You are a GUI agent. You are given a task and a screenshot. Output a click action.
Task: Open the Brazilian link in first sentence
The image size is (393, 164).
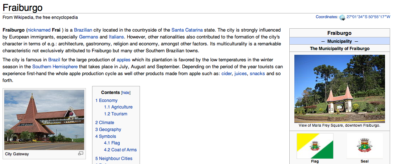pyautogui.click(x=83, y=30)
